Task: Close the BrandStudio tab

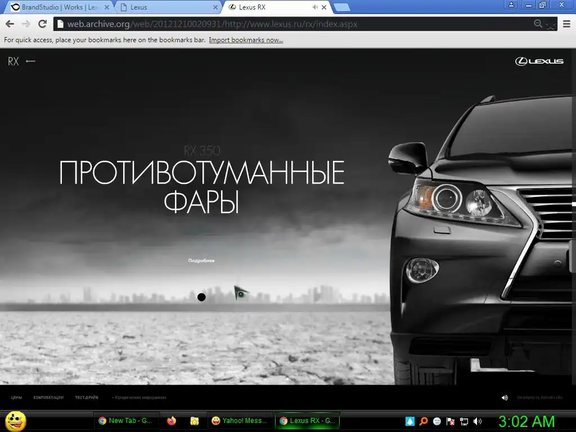Action: coord(106,7)
